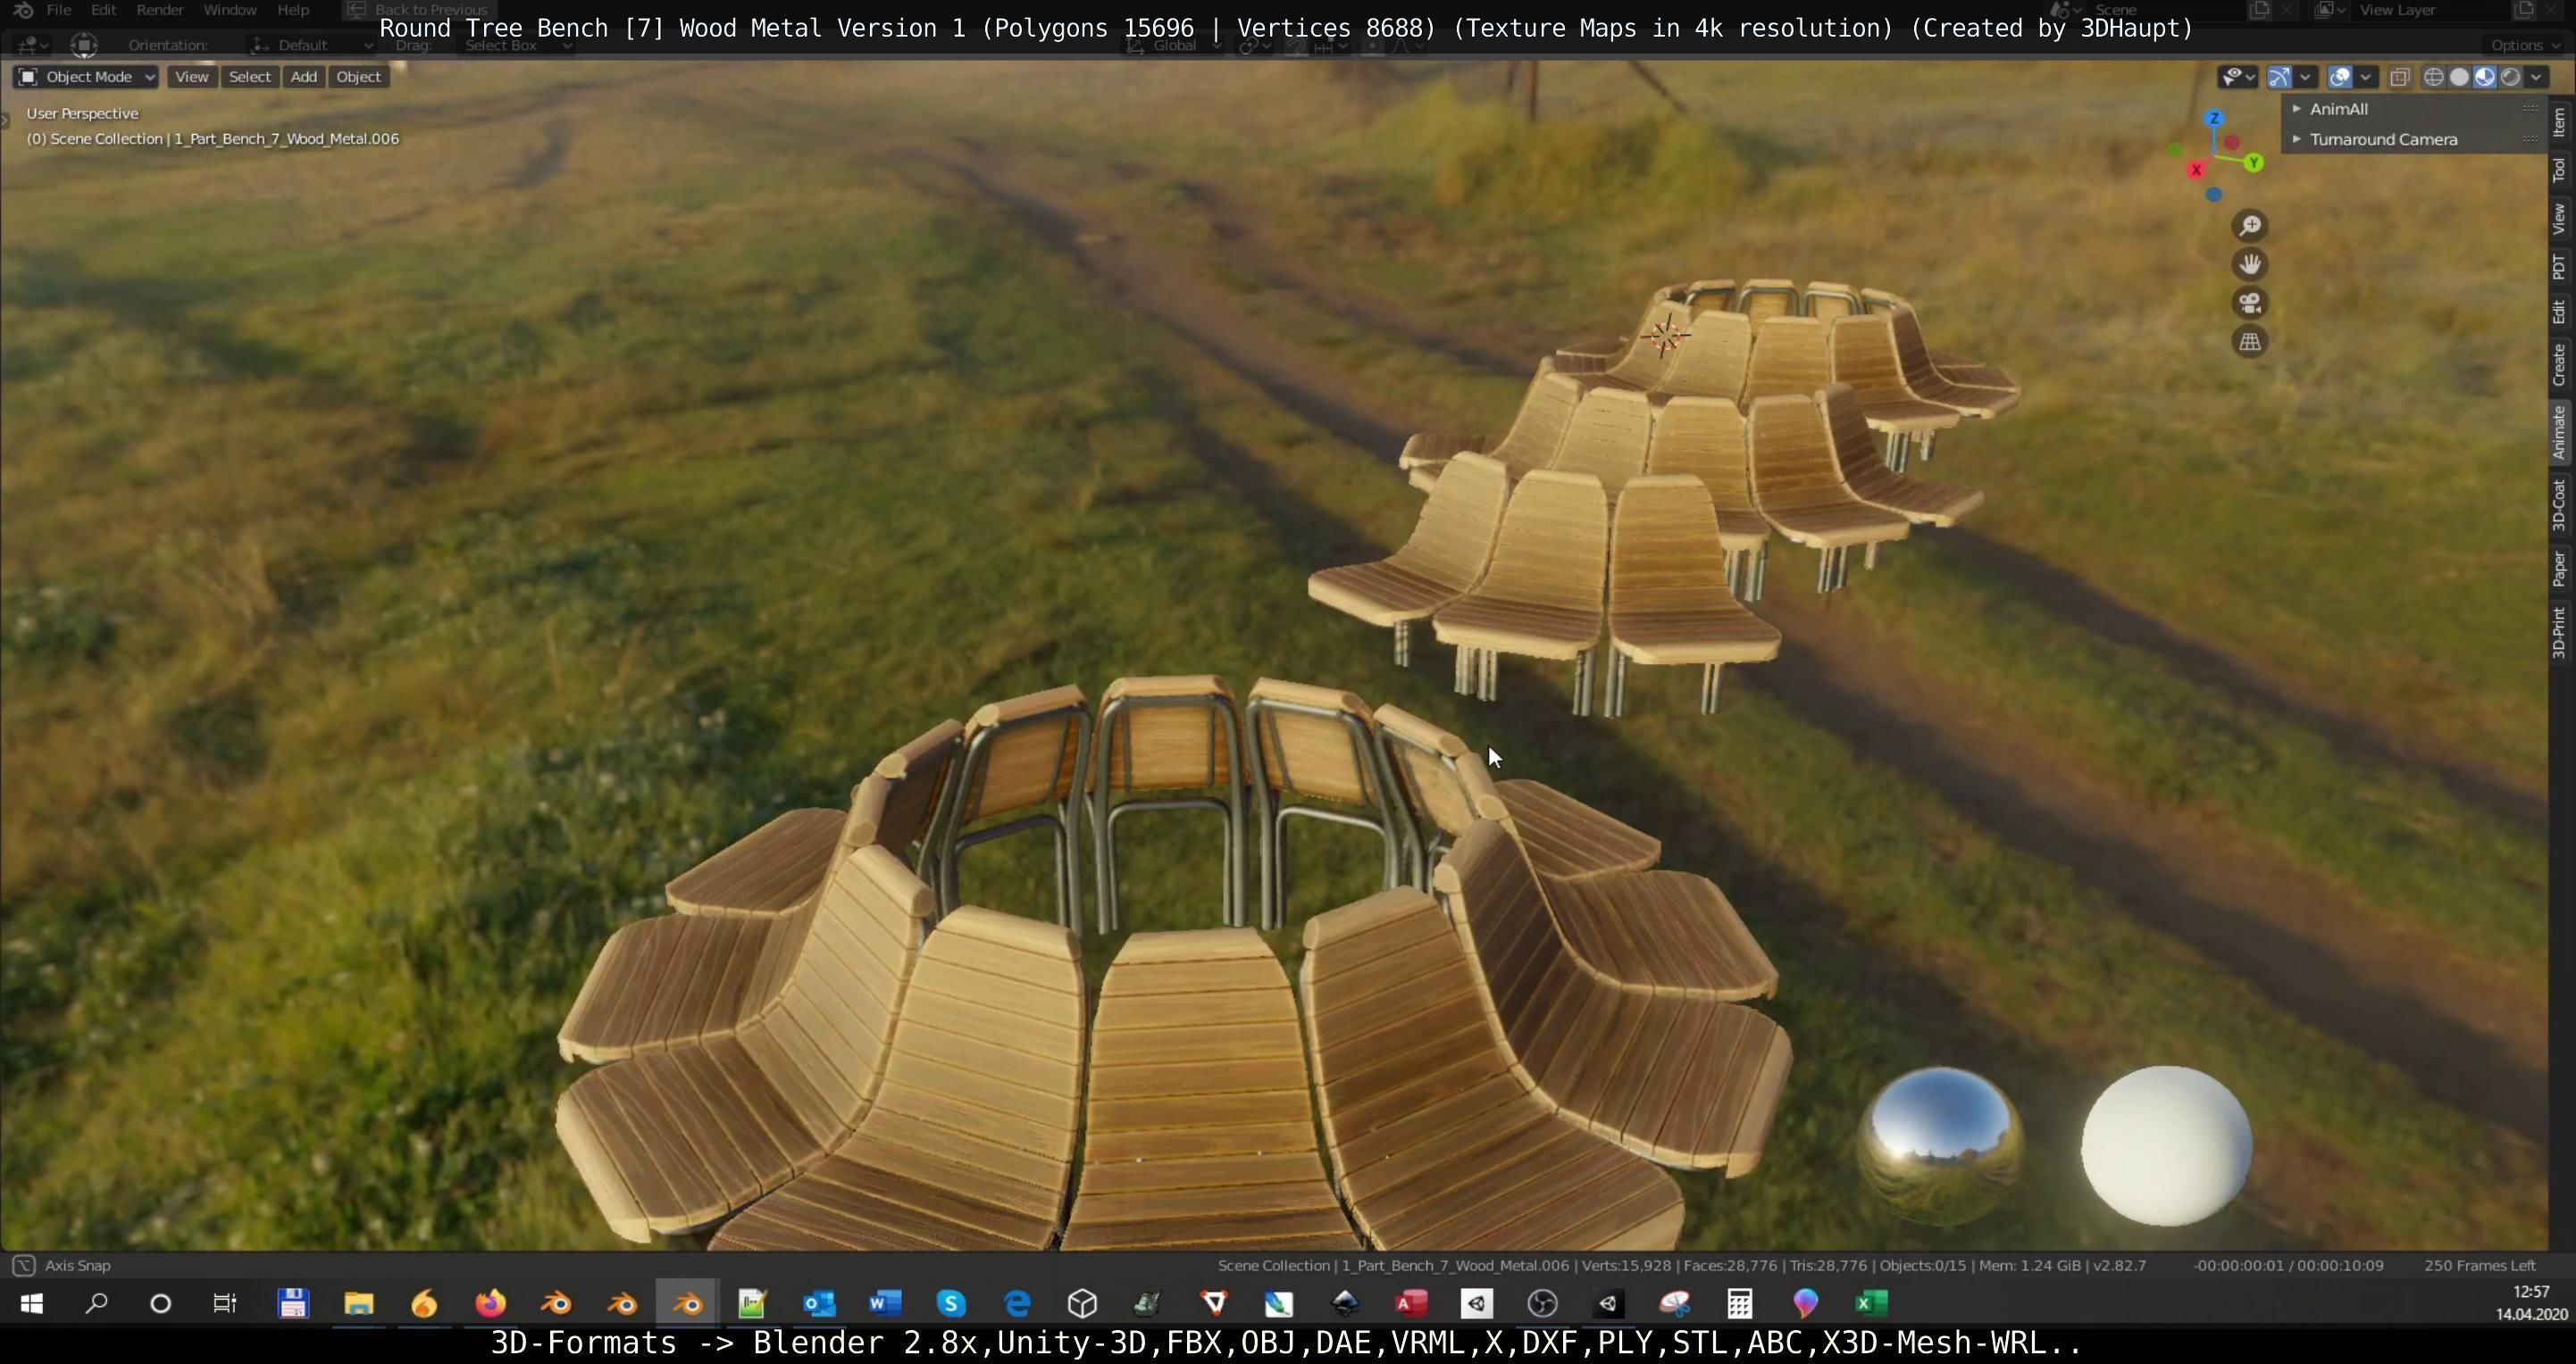Toggle viewport overlays display
Screen dimensions: 2576x1364
click(2340, 77)
